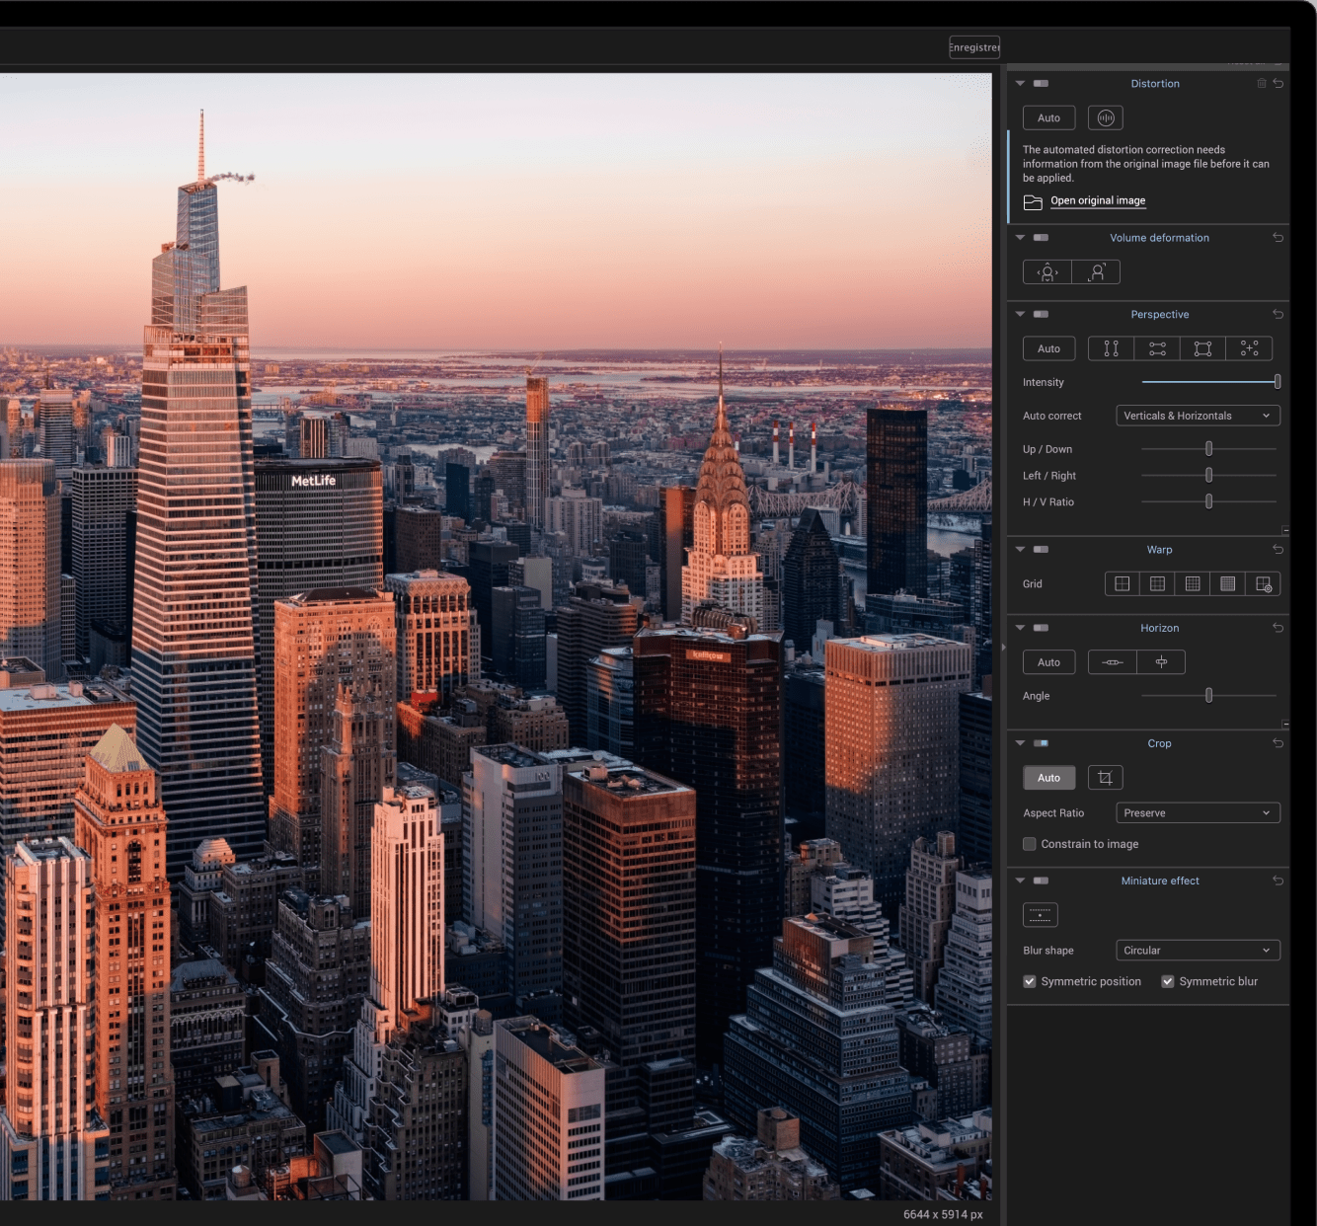Click the Open original image link
The image size is (1317, 1226).
[1097, 200]
